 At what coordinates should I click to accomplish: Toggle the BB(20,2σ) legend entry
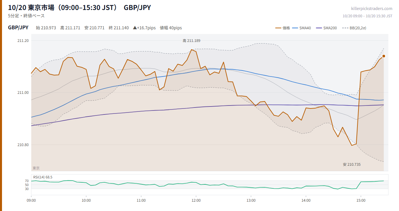click(x=354, y=28)
